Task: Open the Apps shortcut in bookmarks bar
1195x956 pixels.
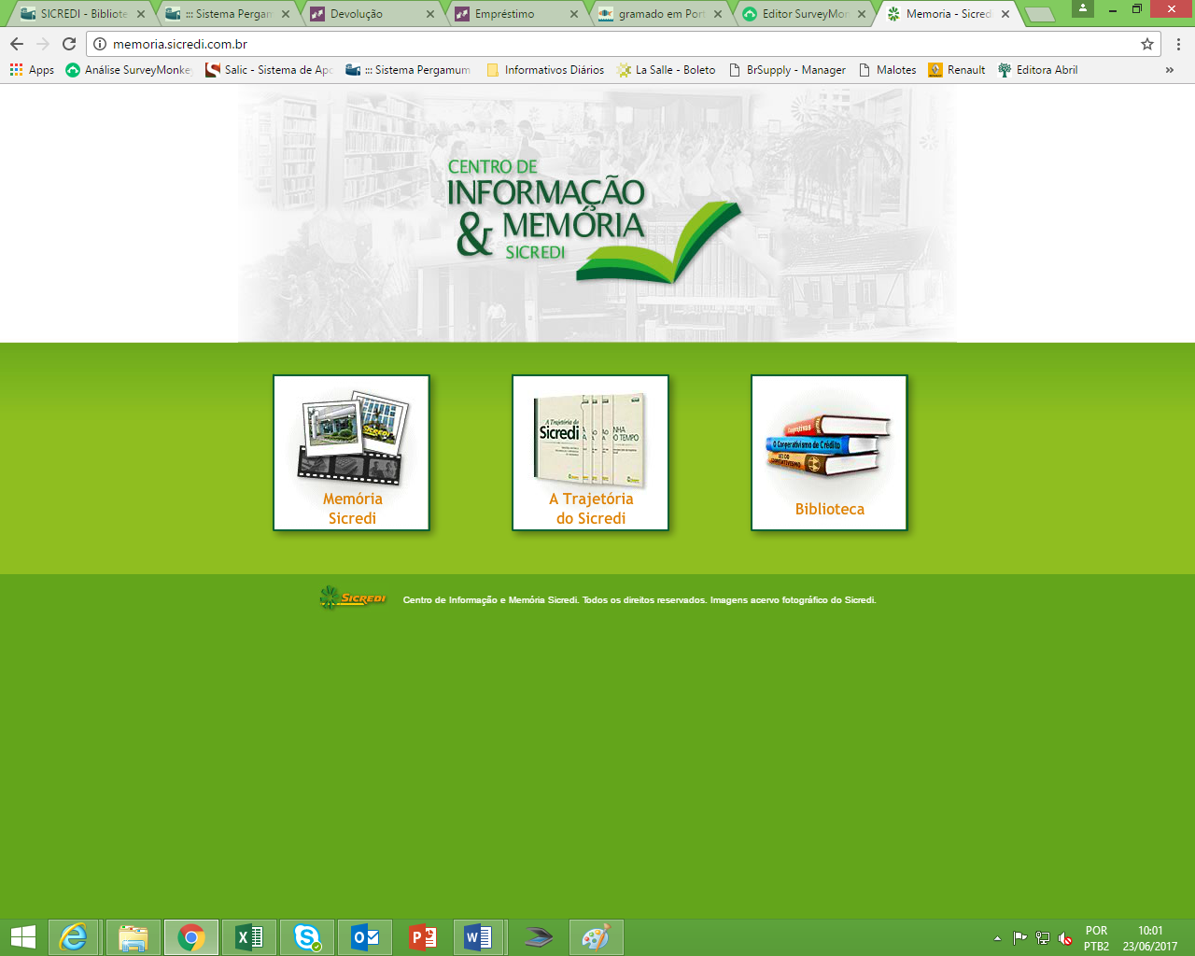Action: pyautogui.click(x=32, y=70)
